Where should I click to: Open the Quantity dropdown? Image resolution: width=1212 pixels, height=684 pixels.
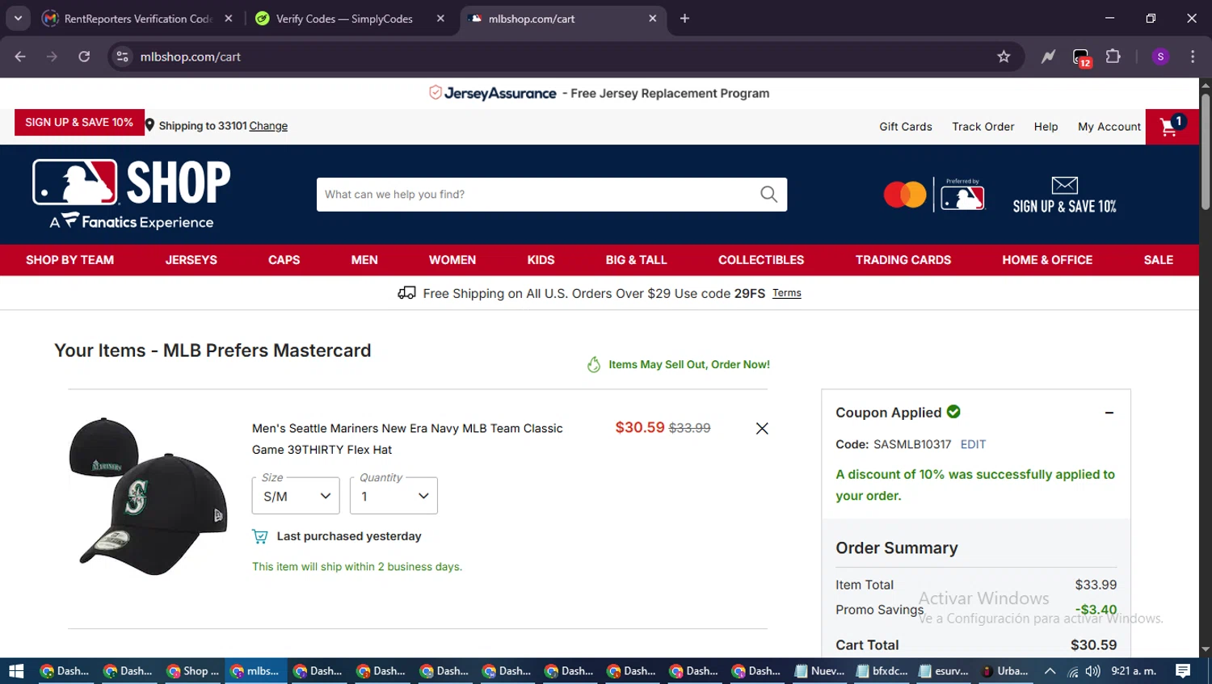coord(393,496)
